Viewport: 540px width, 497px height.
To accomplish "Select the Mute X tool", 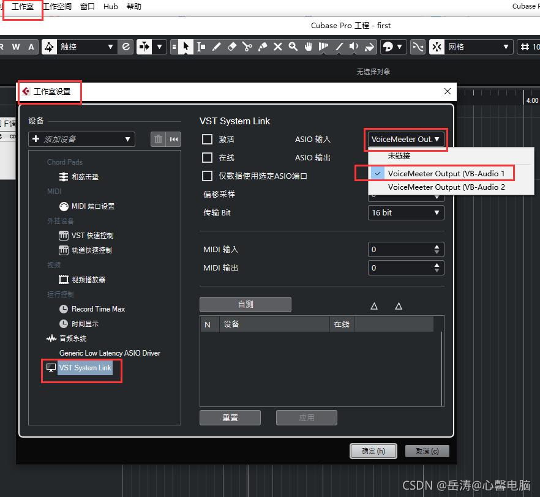I will click(x=278, y=47).
